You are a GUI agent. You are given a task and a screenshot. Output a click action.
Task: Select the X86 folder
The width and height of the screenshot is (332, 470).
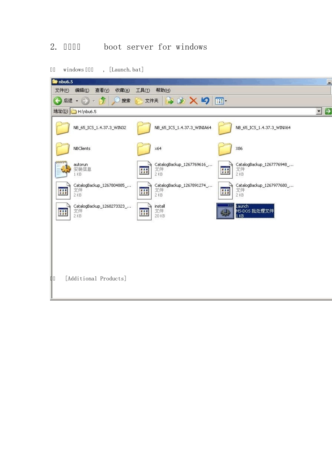230,149
